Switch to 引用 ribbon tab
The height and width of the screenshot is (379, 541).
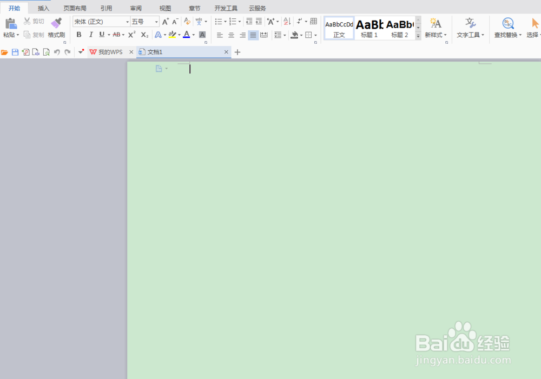106,8
